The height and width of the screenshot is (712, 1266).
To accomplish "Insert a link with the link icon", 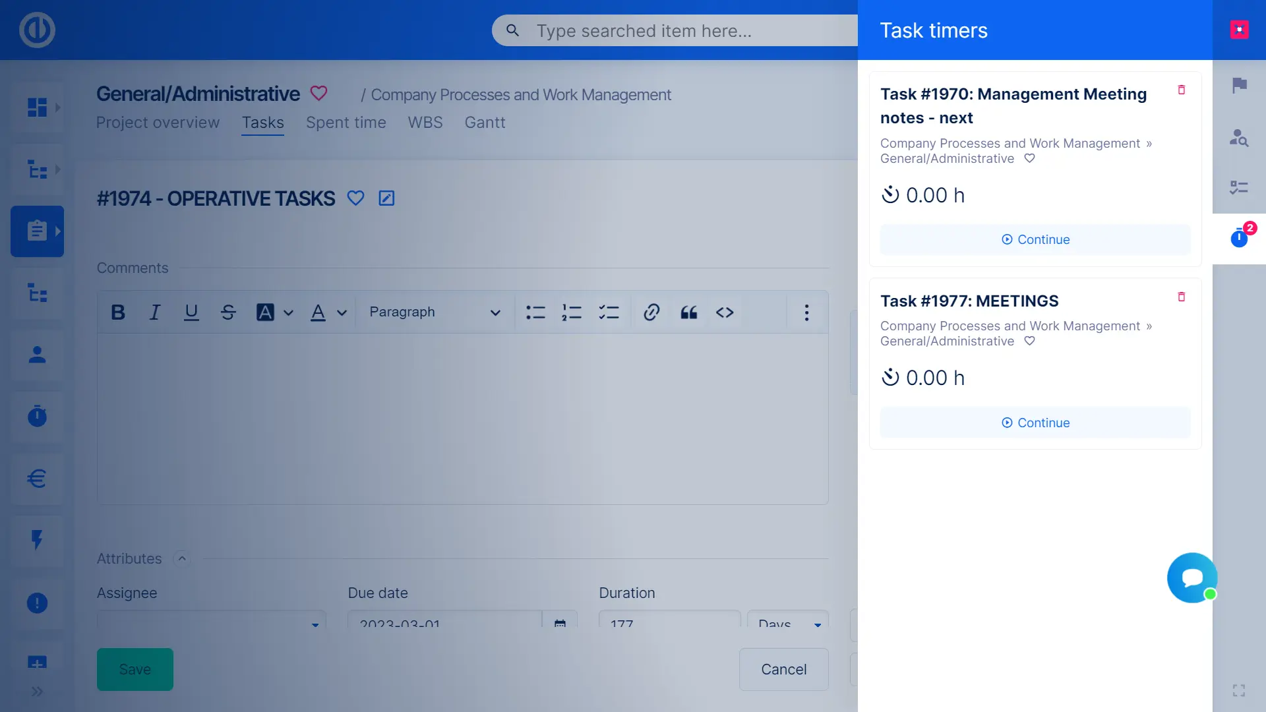I will coord(651,312).
